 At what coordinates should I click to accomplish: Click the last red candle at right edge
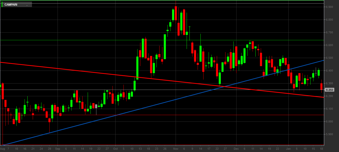(321, 86)
